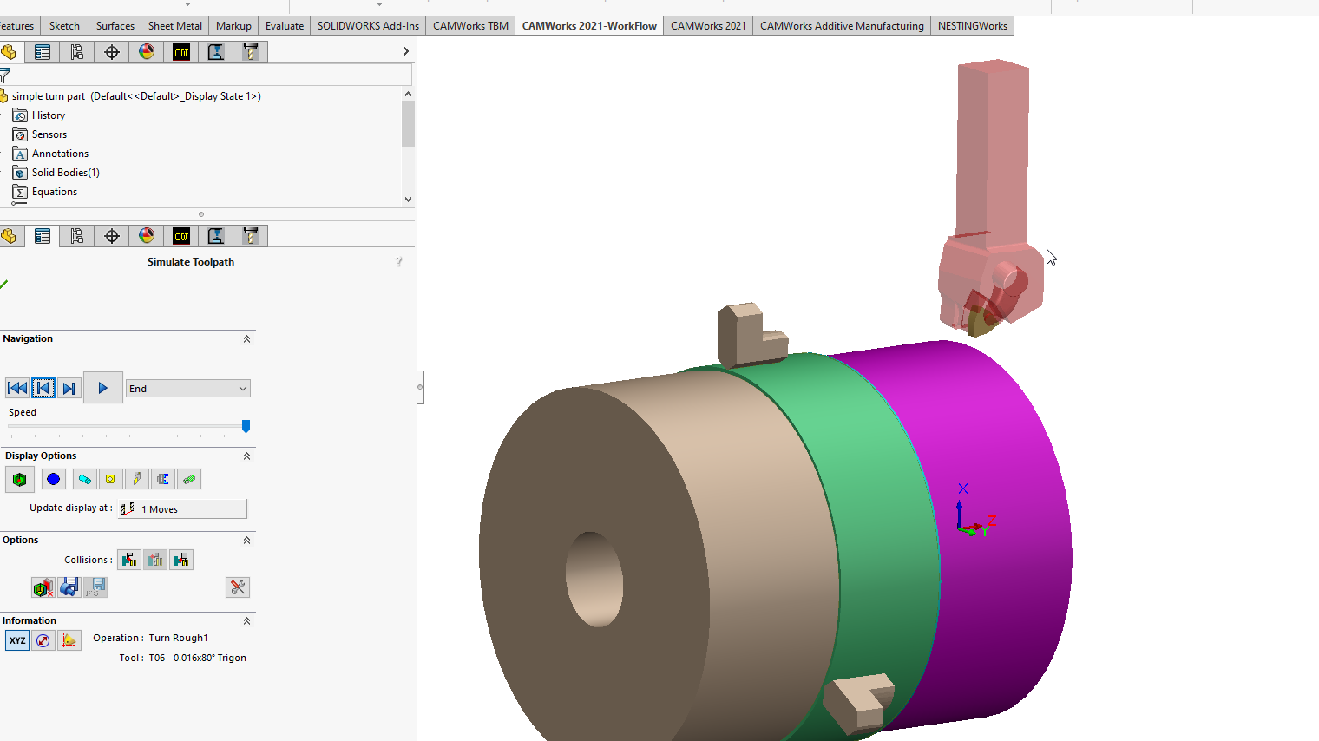
Task: Open the yellow CW CAMWorks tree tab
Action: coord(181,52)
